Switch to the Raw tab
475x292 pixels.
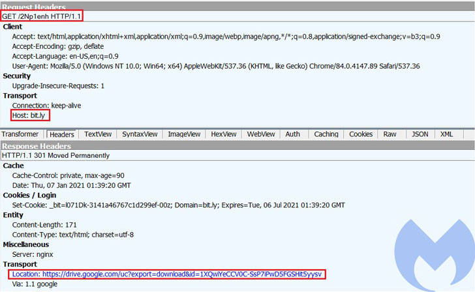click(x=390, y=134)
